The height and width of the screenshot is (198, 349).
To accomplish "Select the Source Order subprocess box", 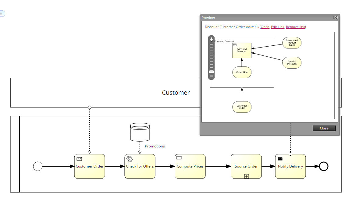I will click(x=246, y=166).
